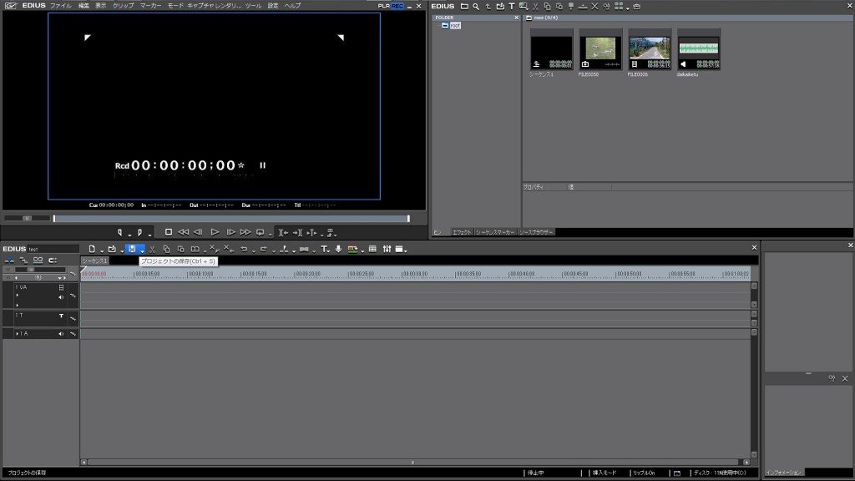Click the shuttle slider in recorder
The image size is (855, 481).
point(27,218)
